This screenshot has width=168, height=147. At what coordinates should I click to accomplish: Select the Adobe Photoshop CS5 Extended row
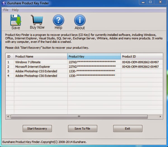[x=84, y=71]
